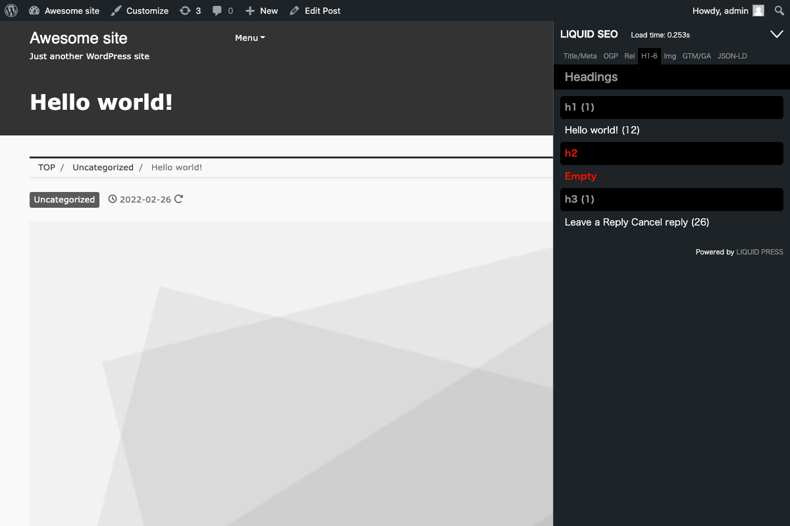Viewport: 790px width, 526px height.
Task: Click the Headings section title
Action: 591,77
